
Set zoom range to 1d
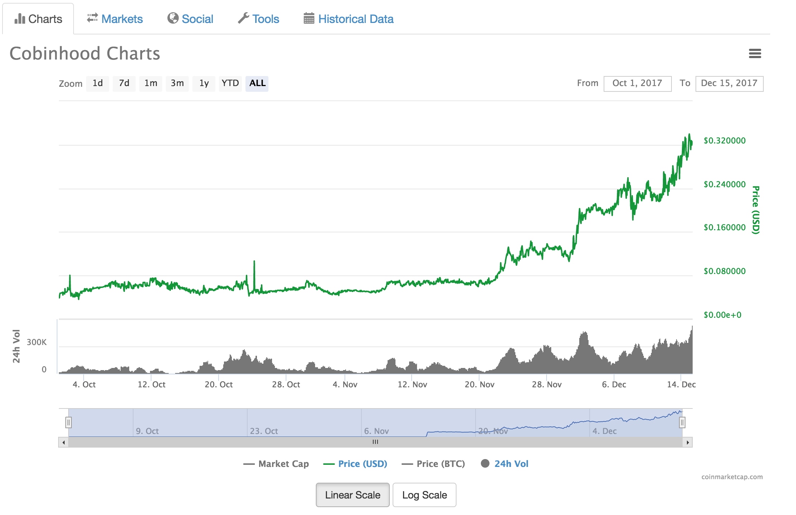point(98,84)
